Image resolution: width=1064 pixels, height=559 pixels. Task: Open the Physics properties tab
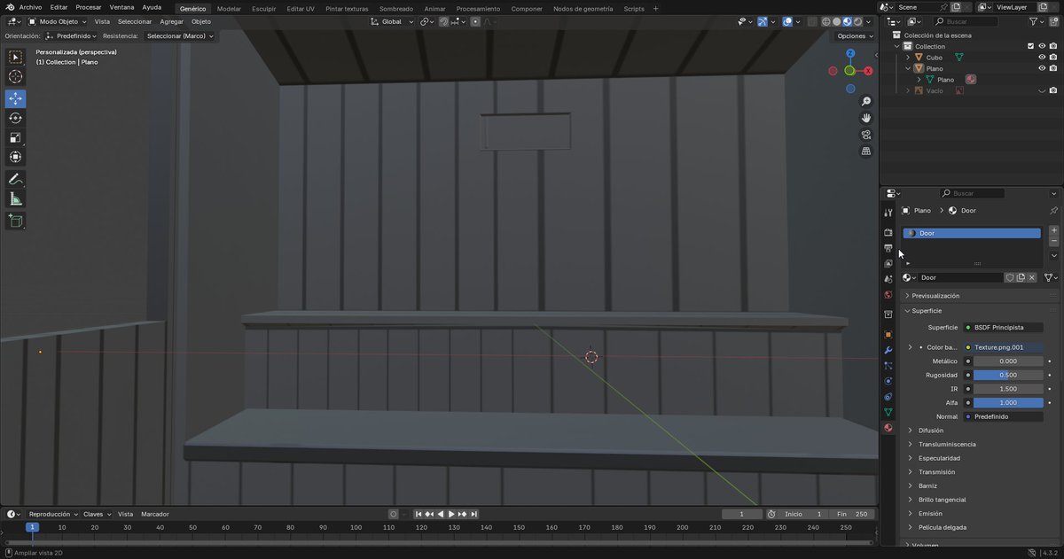click(x=888, y=381)
